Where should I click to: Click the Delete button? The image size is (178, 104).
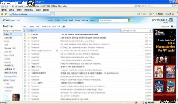click(31, 27)
